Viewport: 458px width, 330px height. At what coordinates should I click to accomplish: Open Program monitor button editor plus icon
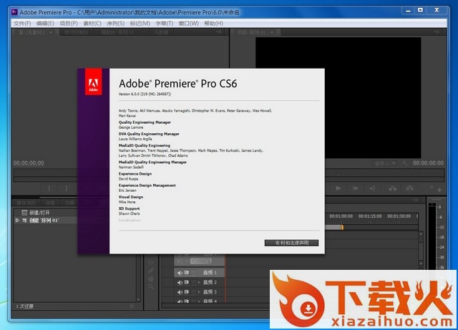[x=439, y=190]
